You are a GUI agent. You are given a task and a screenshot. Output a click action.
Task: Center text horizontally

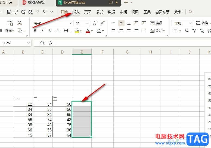coord(121,31)
